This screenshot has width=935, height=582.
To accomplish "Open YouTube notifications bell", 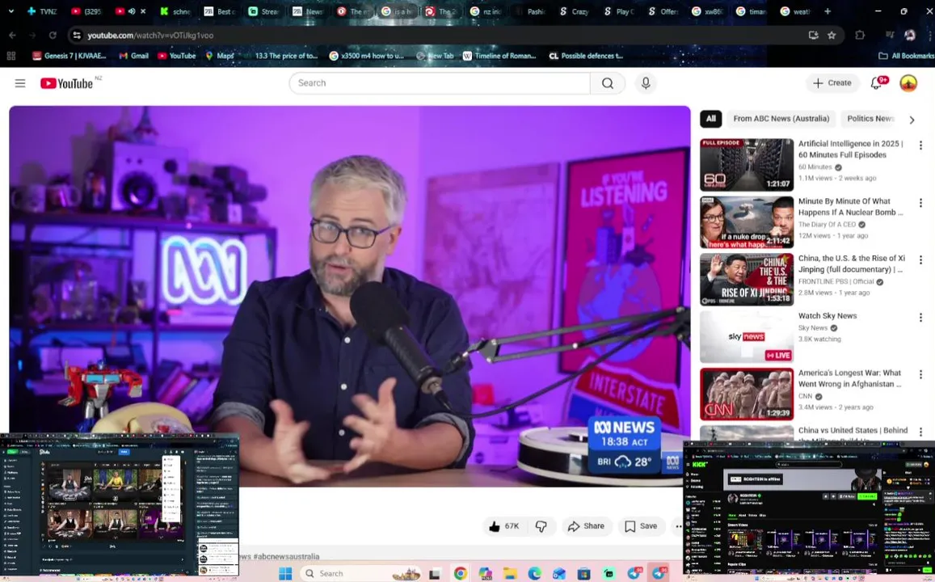I will pyautogui.click(x=876, y=83).
